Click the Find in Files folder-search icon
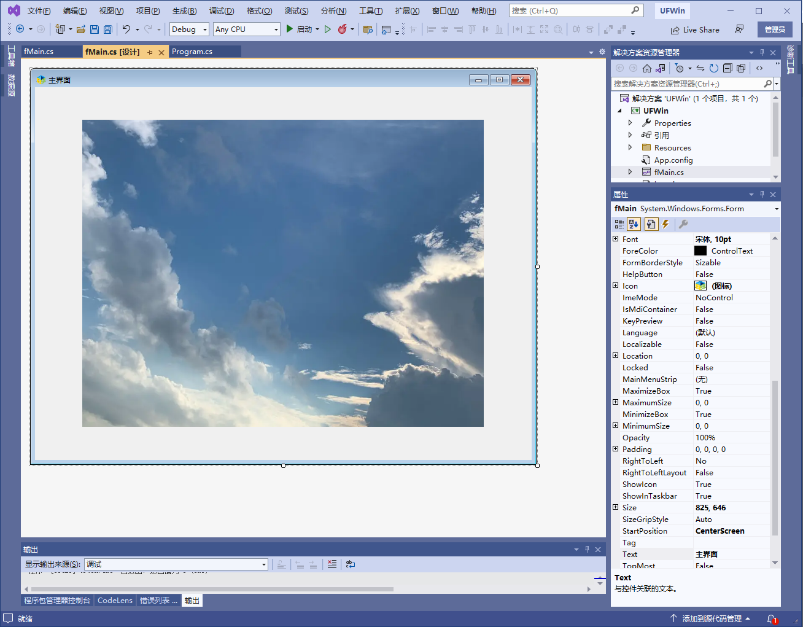Image resolution: width=803 pixels, height=627 pixels. (368, 29)
